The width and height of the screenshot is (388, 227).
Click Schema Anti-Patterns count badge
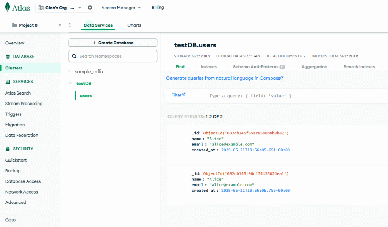pyautogui.click(x=282, y=67)
